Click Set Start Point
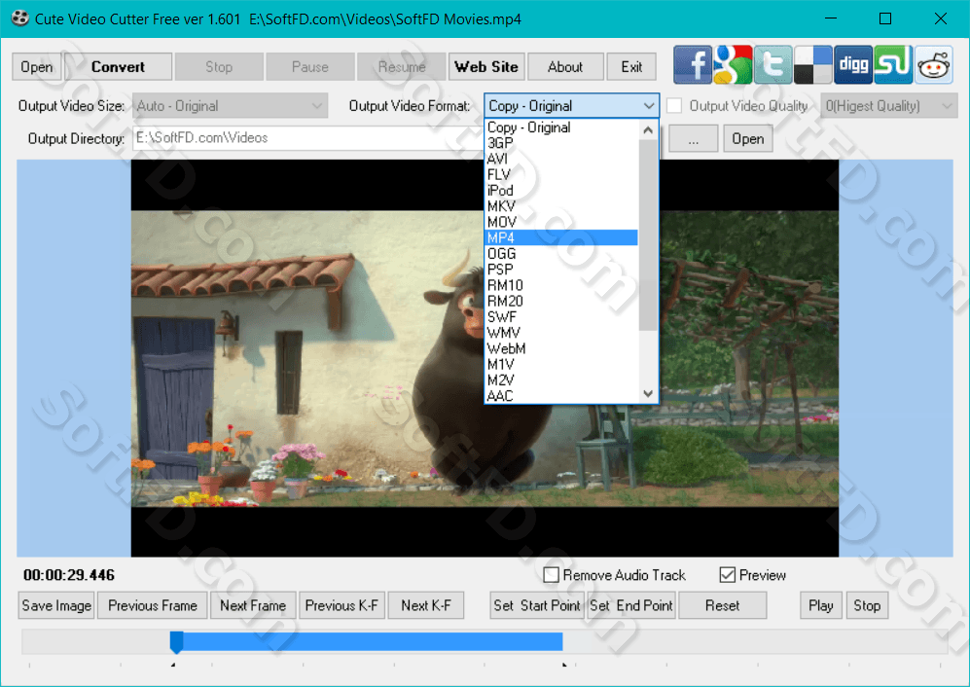Image resolution: width=970 pixels, height=687 pixels. 537,605
